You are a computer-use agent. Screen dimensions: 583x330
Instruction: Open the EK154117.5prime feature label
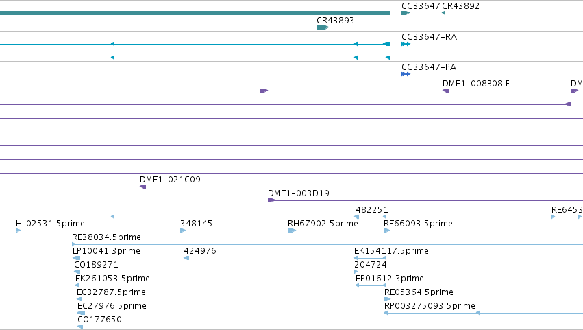coord(391,251)
